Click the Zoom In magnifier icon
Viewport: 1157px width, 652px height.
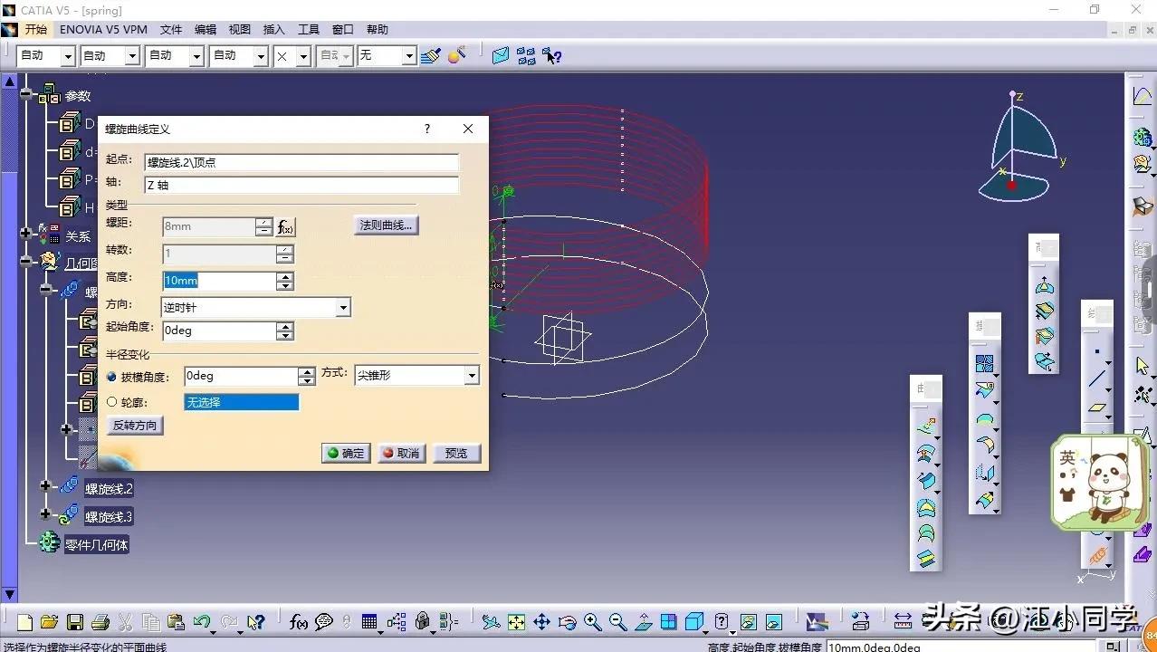[x=593, y=622]
